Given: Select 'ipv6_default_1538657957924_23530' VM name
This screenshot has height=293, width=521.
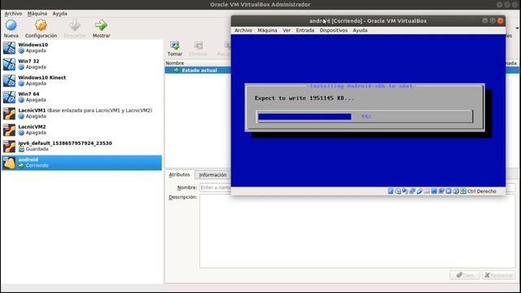Looking at the screenshot, I should point(65,143).
